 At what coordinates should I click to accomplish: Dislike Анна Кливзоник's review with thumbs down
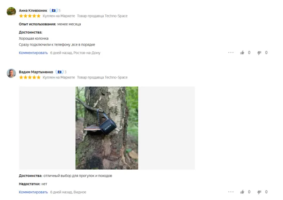point(259,53)
